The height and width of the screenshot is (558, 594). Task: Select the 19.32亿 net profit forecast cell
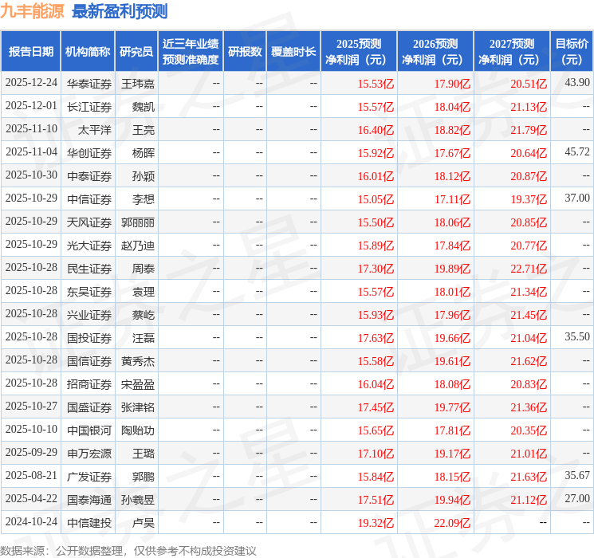[375, 522]
